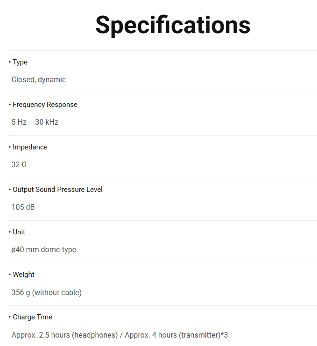Click the "ø40 mm dome-type" value
The image size is (317, 346).
click(x=44, y=250)
